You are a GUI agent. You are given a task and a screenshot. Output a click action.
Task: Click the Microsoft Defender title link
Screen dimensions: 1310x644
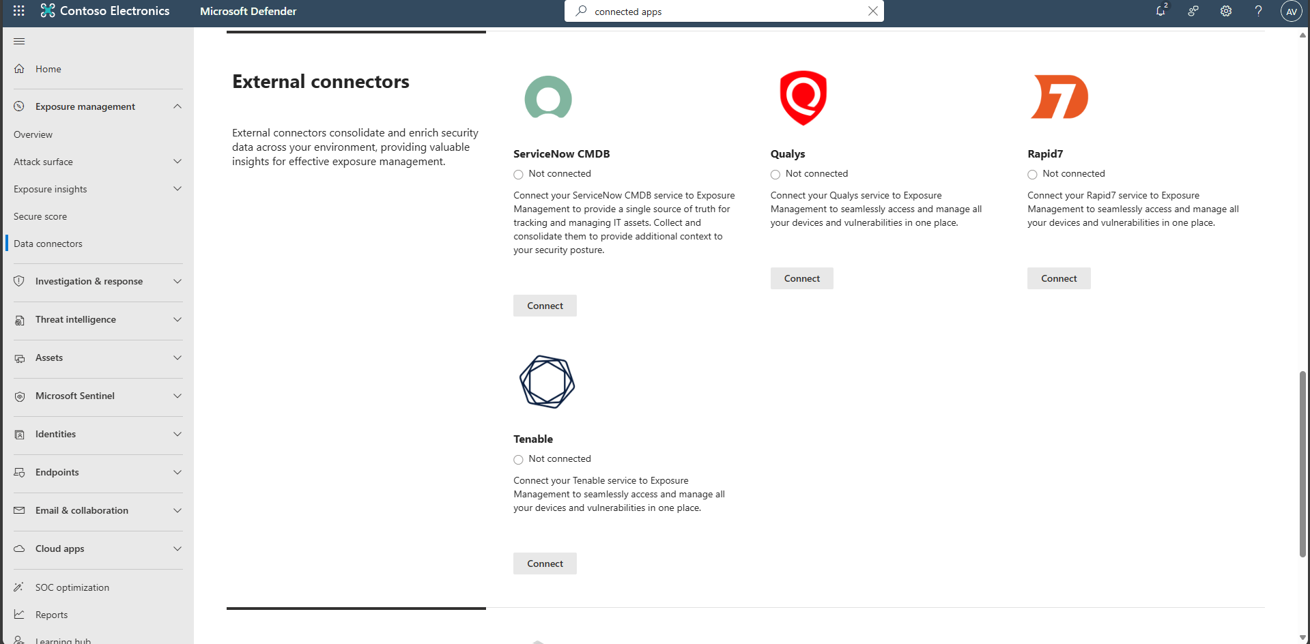[248, 11]
